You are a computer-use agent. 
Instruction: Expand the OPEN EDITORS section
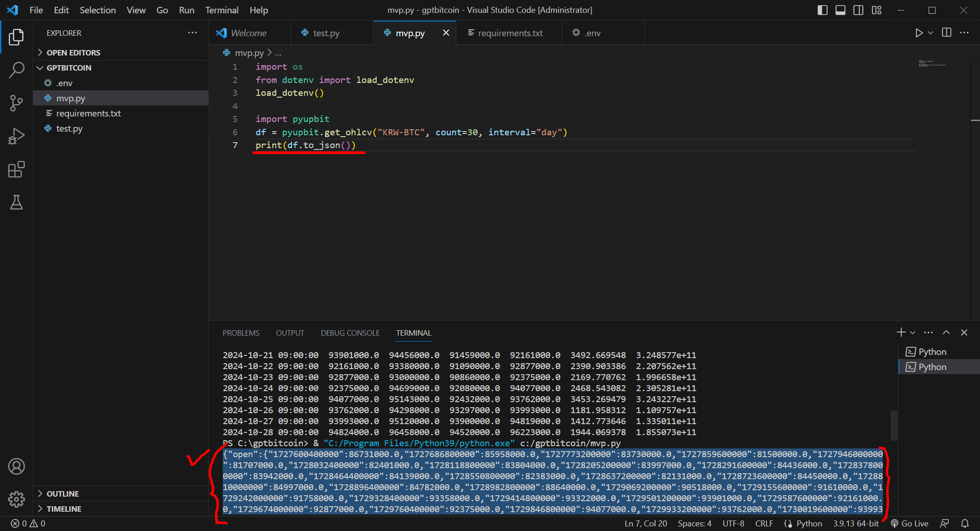click(x=73, y=52)
